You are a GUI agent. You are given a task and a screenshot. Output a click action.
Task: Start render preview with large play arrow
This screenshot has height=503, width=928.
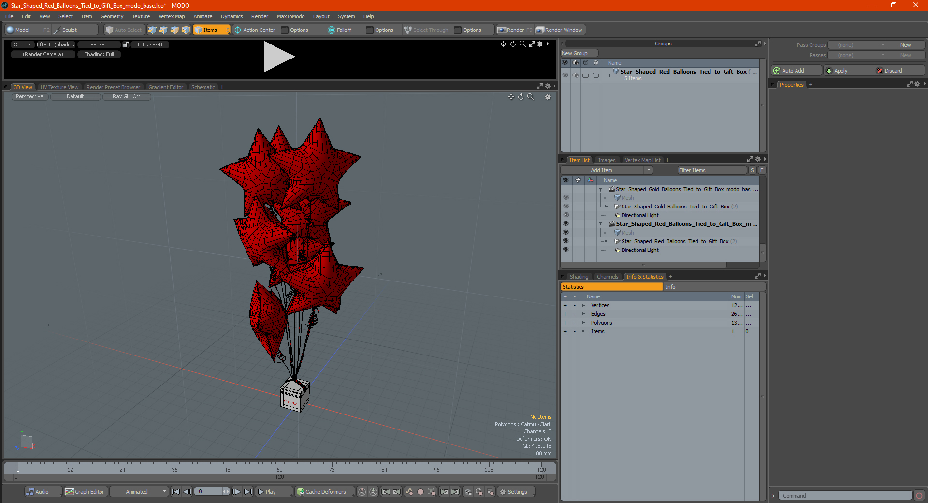pos(279,57)
